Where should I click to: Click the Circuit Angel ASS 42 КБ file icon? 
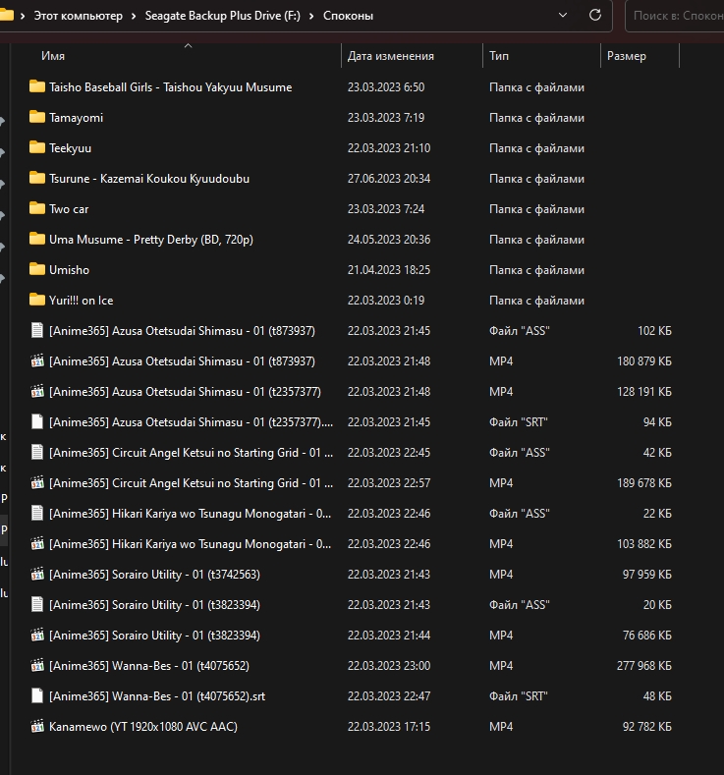click(37, 452)
